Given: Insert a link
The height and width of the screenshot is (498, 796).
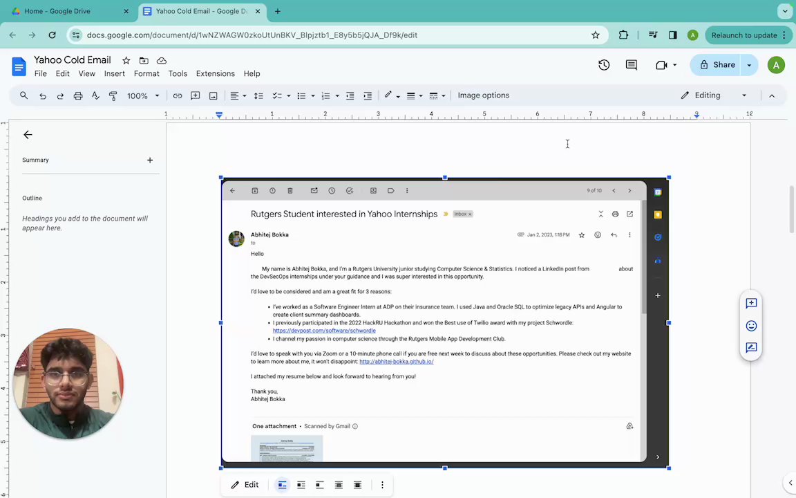Looking at the screenshot, I should tap(177, 95).
